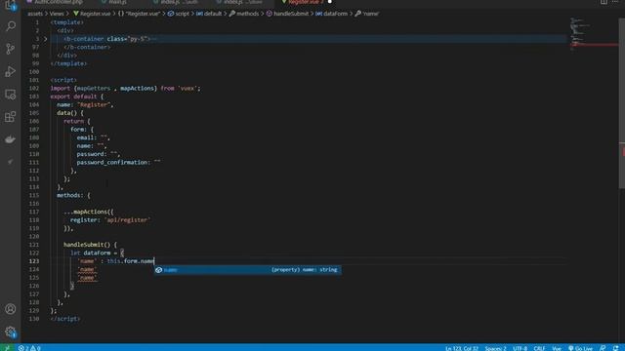Screen dimensions: 625x351
Task: Open the Remote Explorer view
Action: pyautogui.click(x=11, y=95)
